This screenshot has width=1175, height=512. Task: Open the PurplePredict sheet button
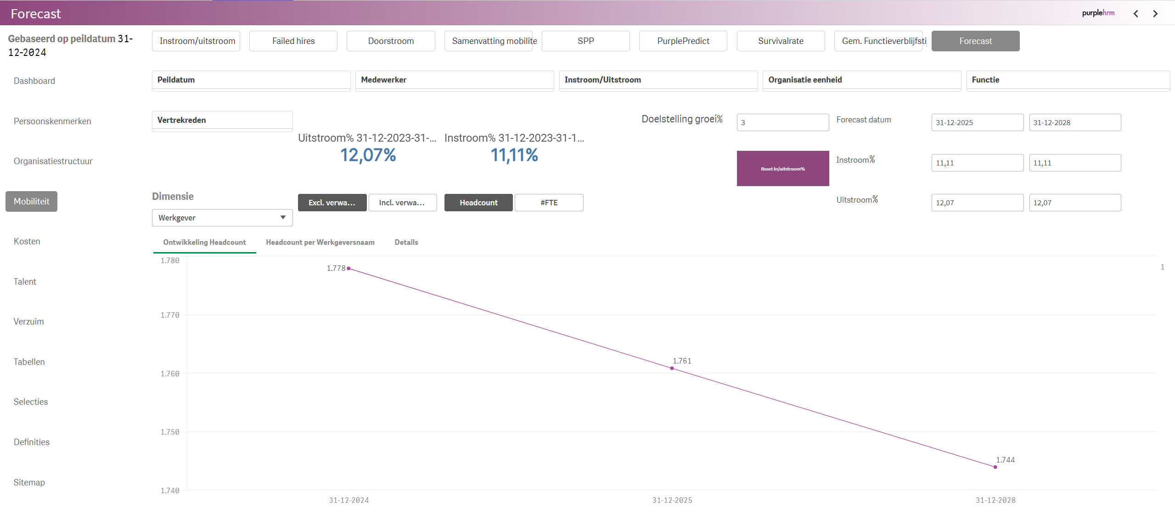(683, 41)
